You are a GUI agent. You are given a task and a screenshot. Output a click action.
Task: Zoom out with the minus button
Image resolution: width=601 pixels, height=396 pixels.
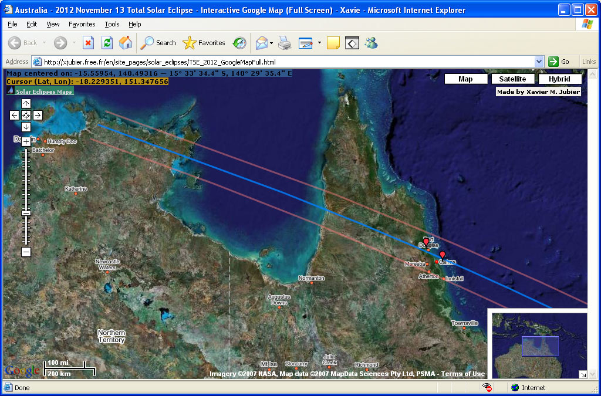(x=26, y=252)
